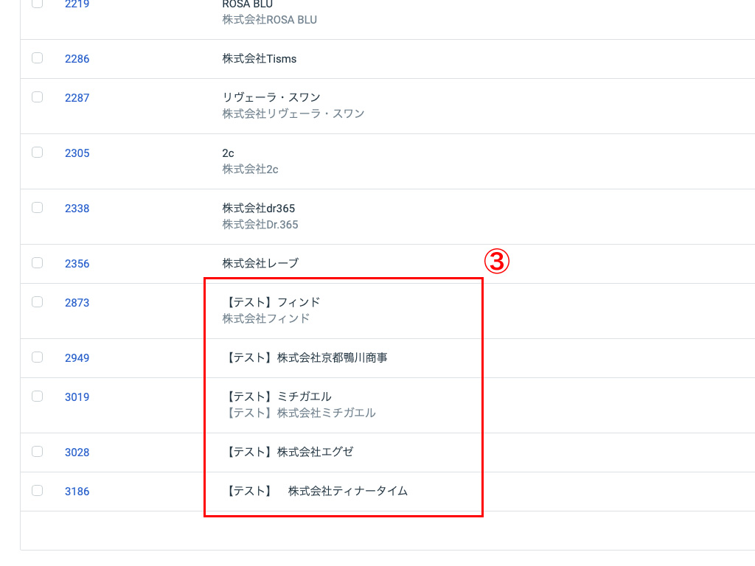Mark the checkbox beside ID 2873
755x566 pixels.
click(x=37, y=302)
